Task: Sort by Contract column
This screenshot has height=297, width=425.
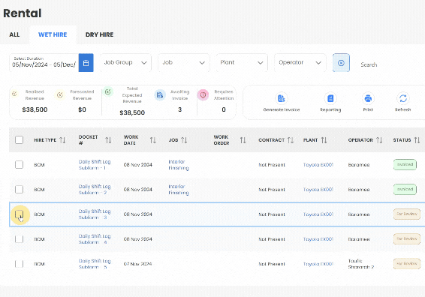Action: [291, 140]
